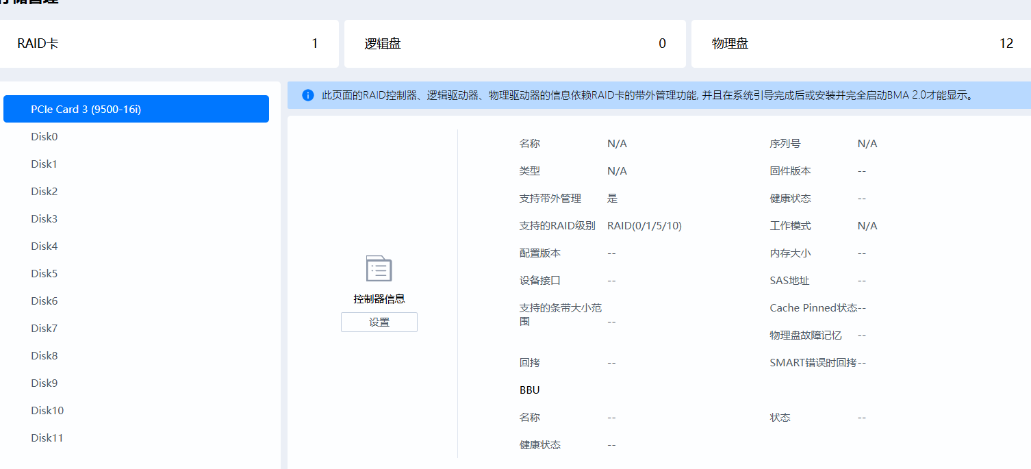The width and height of the screenshot is (1031, 469).
Task: Choose Disk2 in the left panel
Action: point(44,191)
